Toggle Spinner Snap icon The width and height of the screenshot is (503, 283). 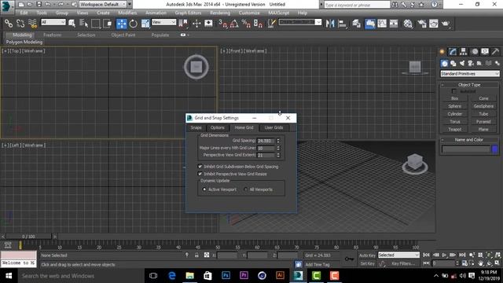pos(258,24)
